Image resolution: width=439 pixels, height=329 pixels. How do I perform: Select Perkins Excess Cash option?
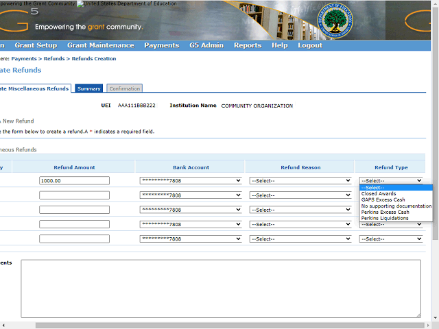point(385,212)
